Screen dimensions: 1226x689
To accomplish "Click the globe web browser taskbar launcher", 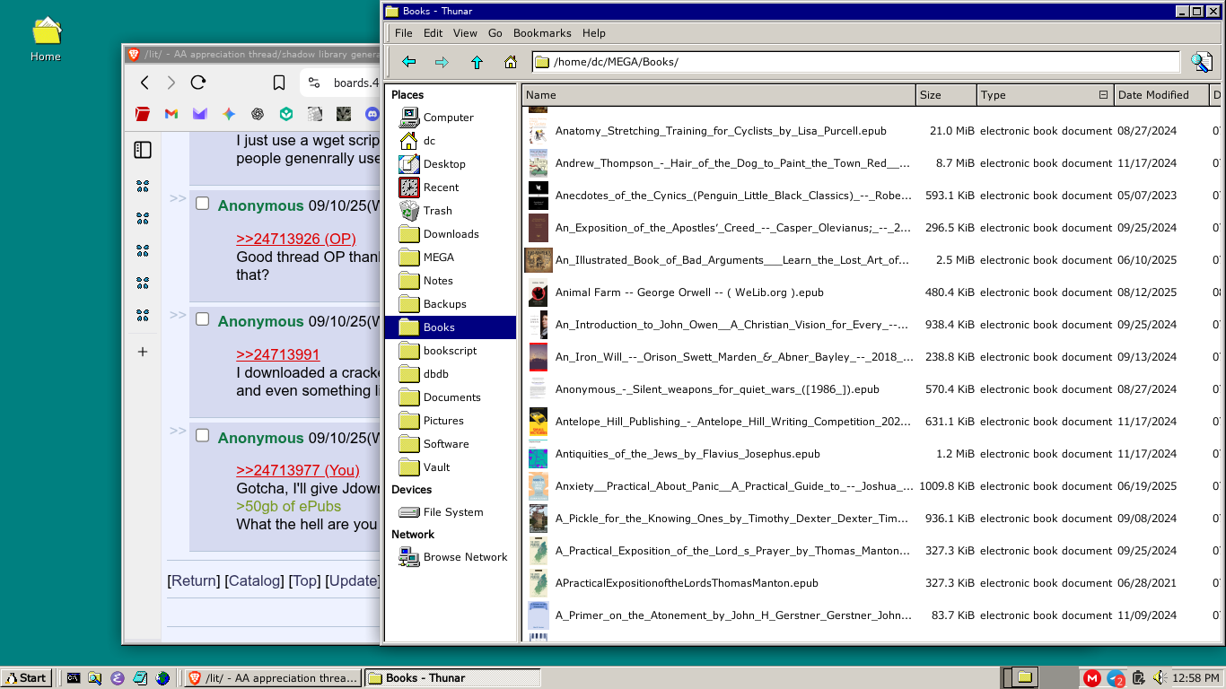I will pos(162,678).
